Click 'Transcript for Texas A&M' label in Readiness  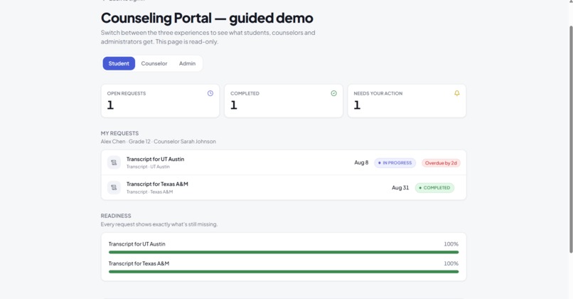point(139,263)
